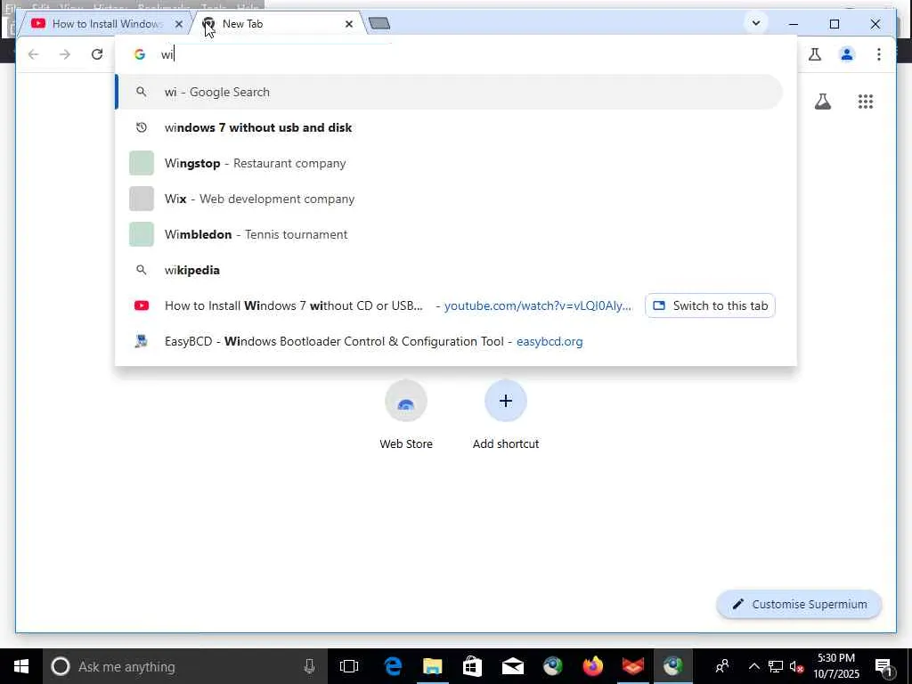This screenshot has width=912, height=684.
Task: Click the Wimbledon thumbnail square
Action: pyautogui.click(x=142, y=234)
